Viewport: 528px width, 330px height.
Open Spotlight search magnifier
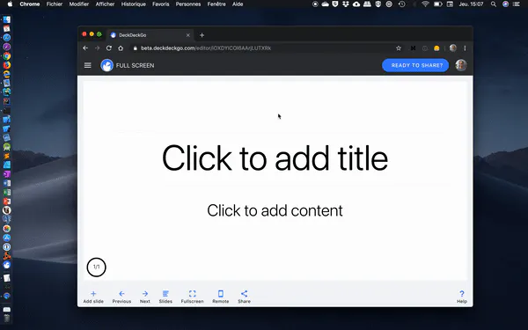[494, 4]
